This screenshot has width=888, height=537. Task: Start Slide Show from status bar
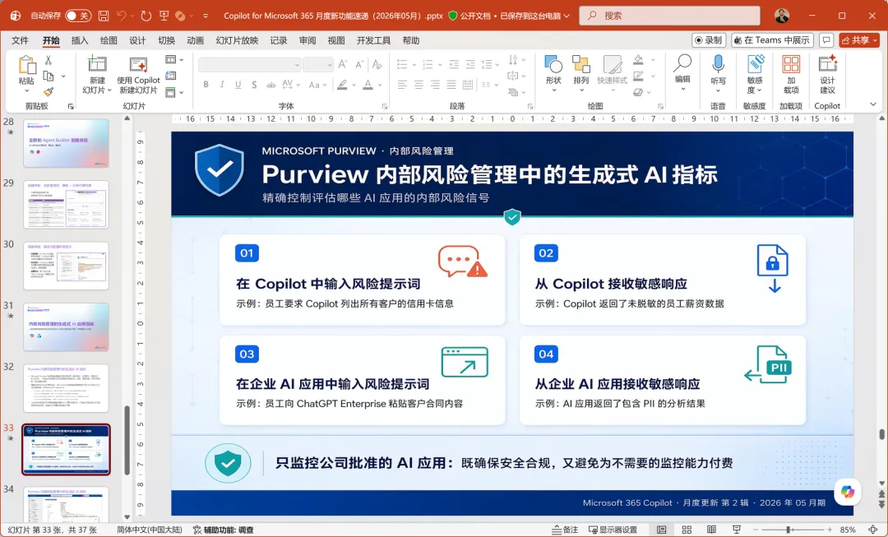[736, 530]
